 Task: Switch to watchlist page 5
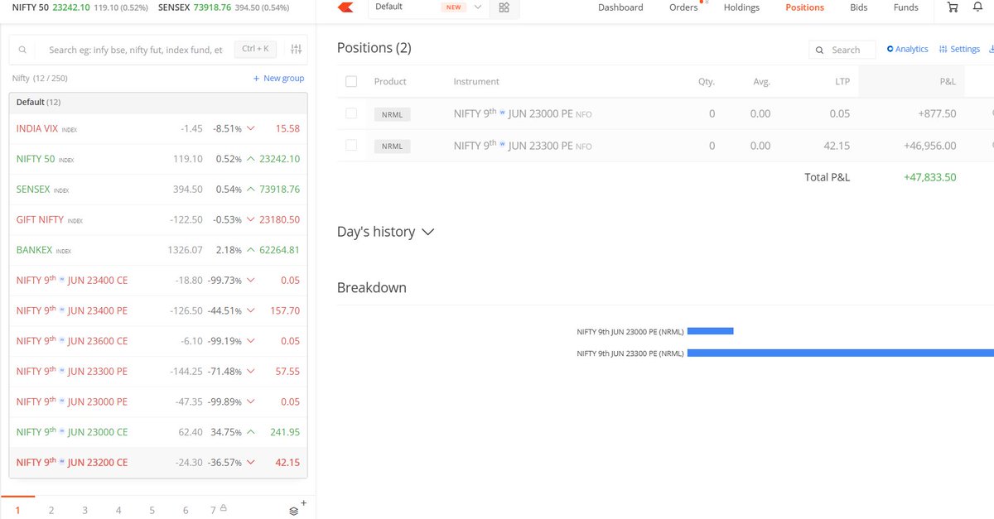pos(152,510)
